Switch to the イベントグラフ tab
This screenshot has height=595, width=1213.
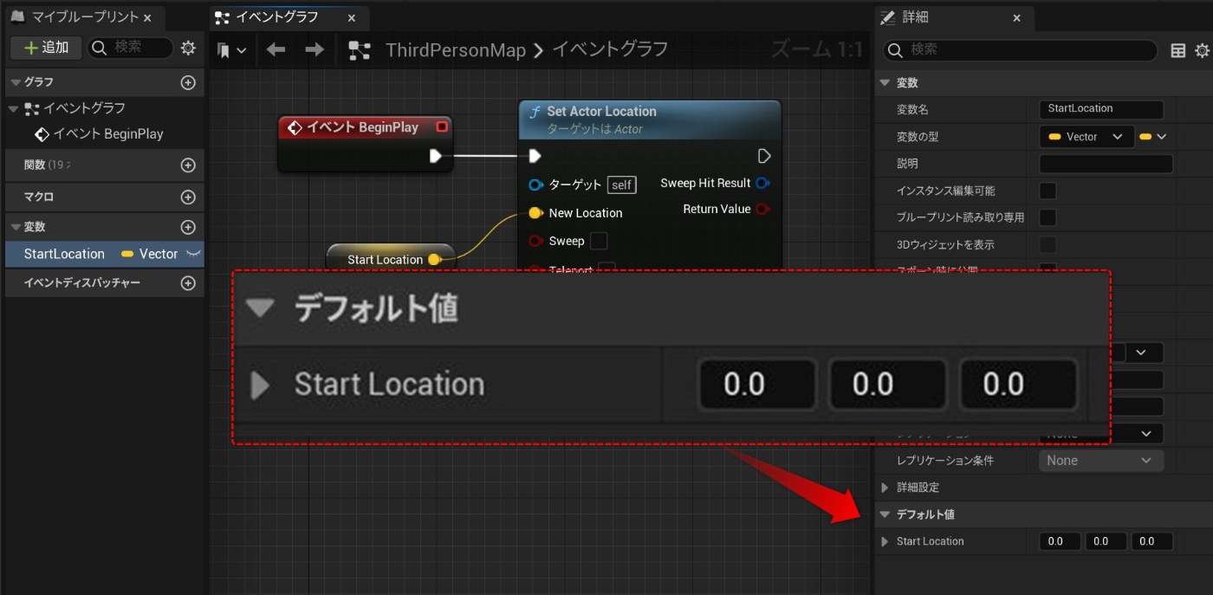click(269, 17)
